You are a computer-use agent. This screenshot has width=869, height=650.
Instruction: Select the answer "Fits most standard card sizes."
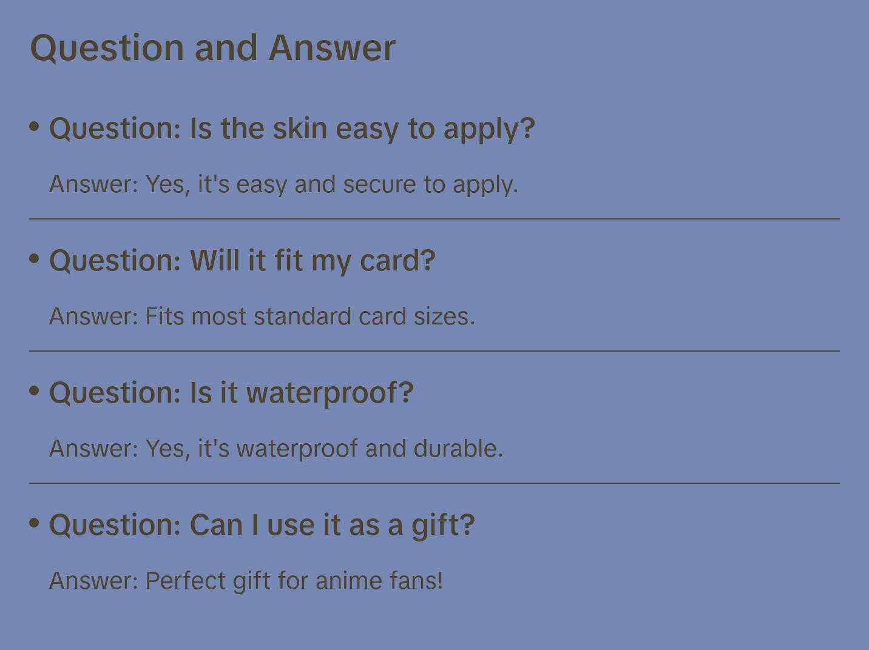[262, 317]
